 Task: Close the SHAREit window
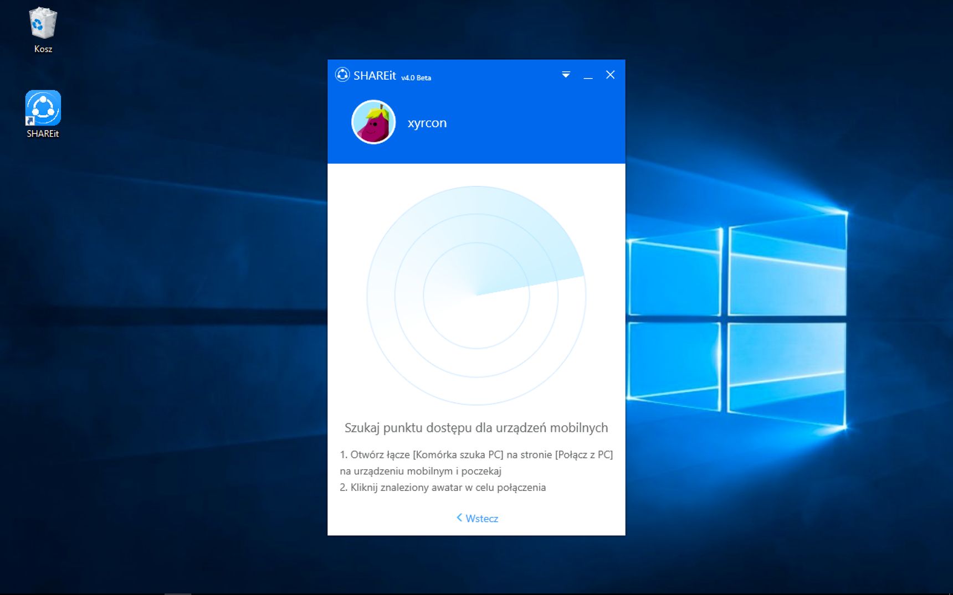pyautogui.click(x=610, y=75)
